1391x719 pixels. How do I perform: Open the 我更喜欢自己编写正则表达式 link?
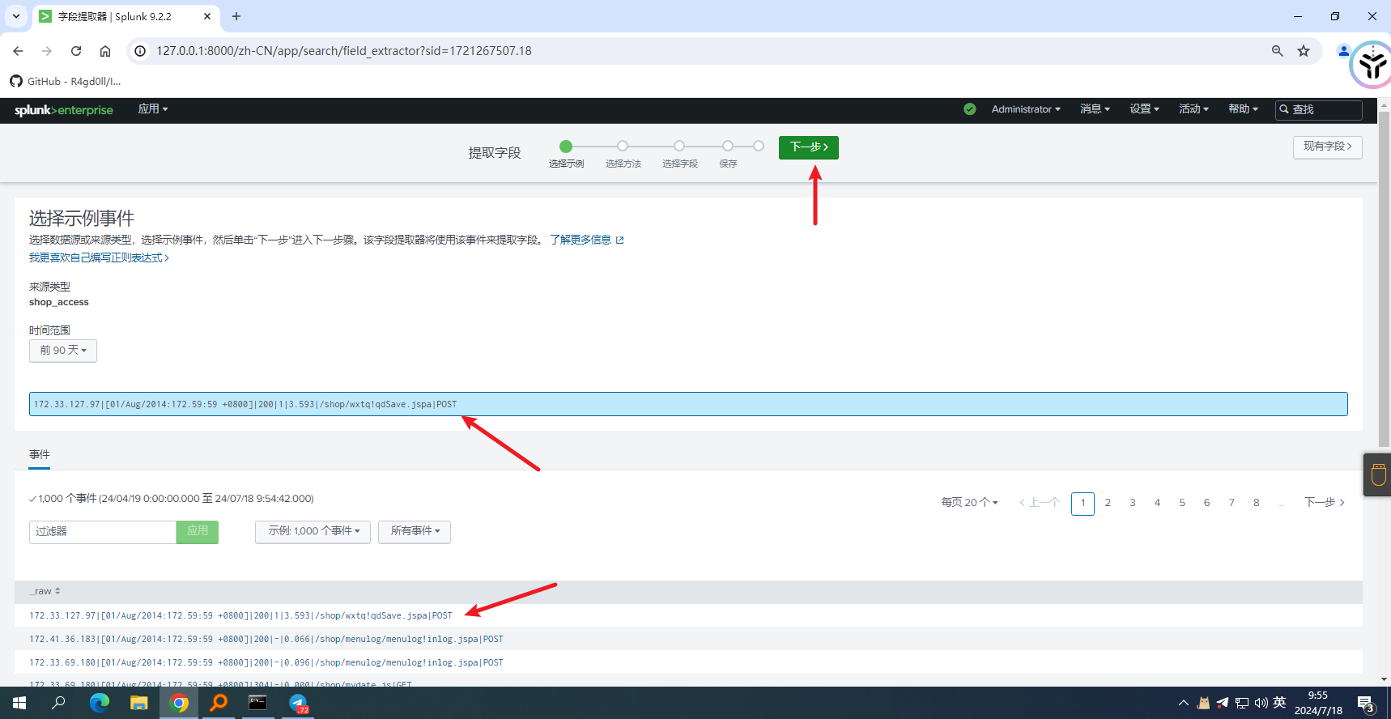[99, 257]
